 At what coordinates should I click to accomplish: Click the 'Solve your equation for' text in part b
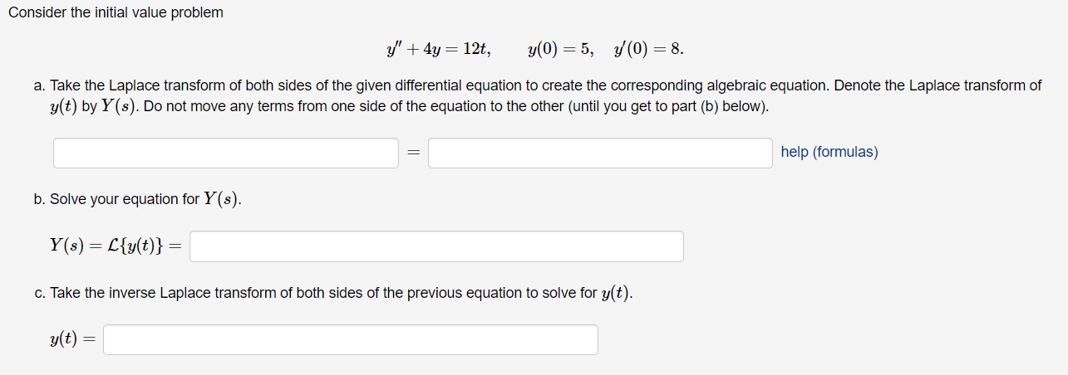click(x=125, y=199)
